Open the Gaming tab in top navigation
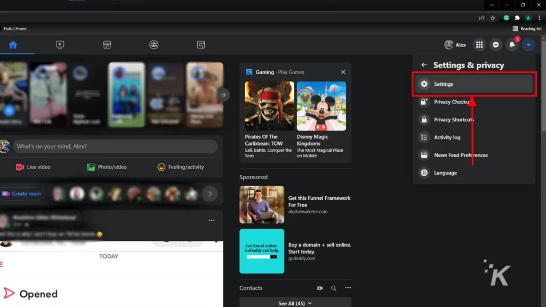Screen dimensions: 546x307 coord(201,45)
